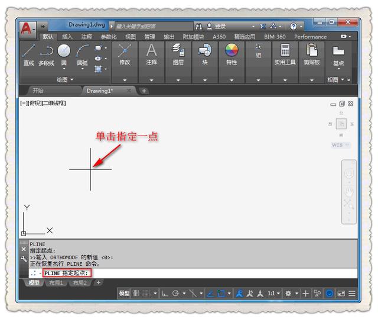This screenshot has height=322, width=378.
Task: Click the A360 triangle icon in title bar
Action: [x=273, y=26]
